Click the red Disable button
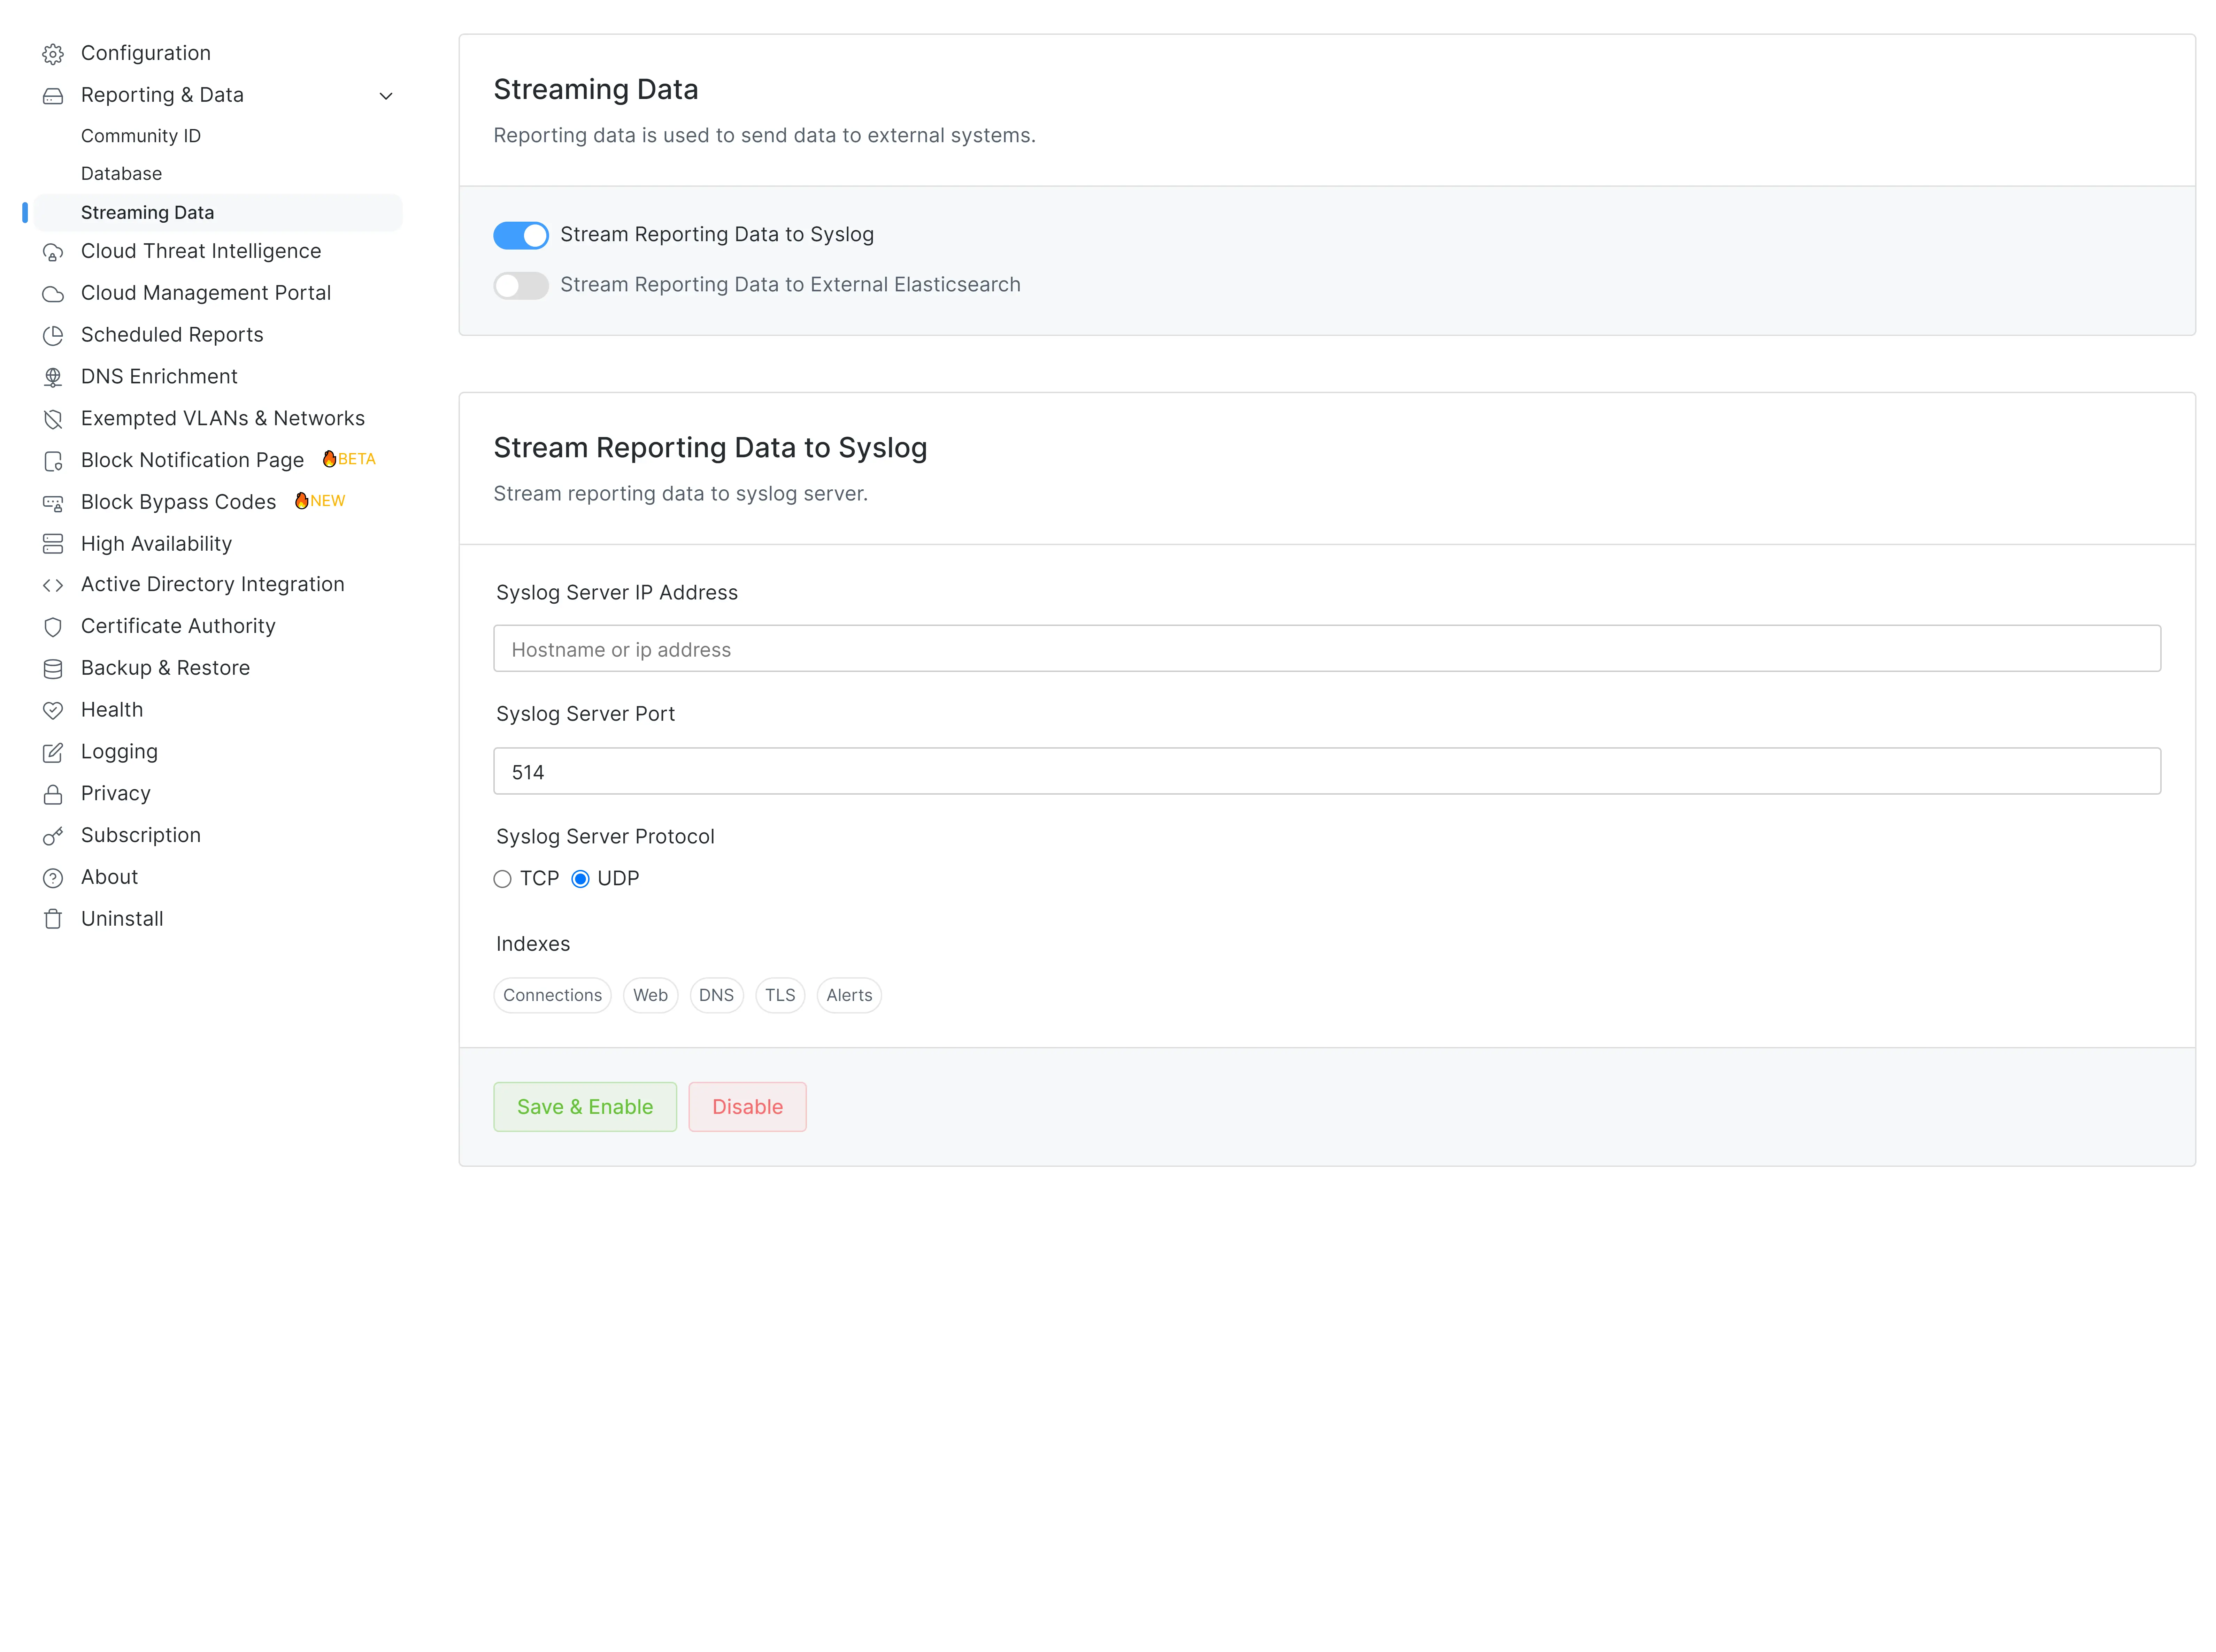2216x1652 pixels. coord(747,1107)
